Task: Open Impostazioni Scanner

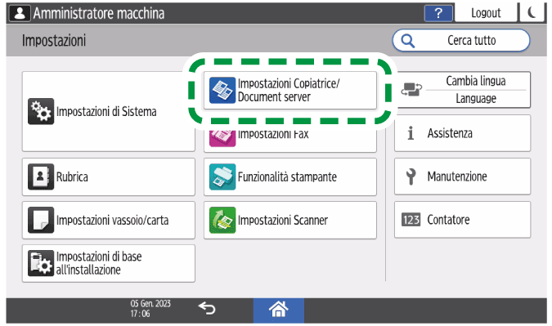Action: click(x=290, y=220)
